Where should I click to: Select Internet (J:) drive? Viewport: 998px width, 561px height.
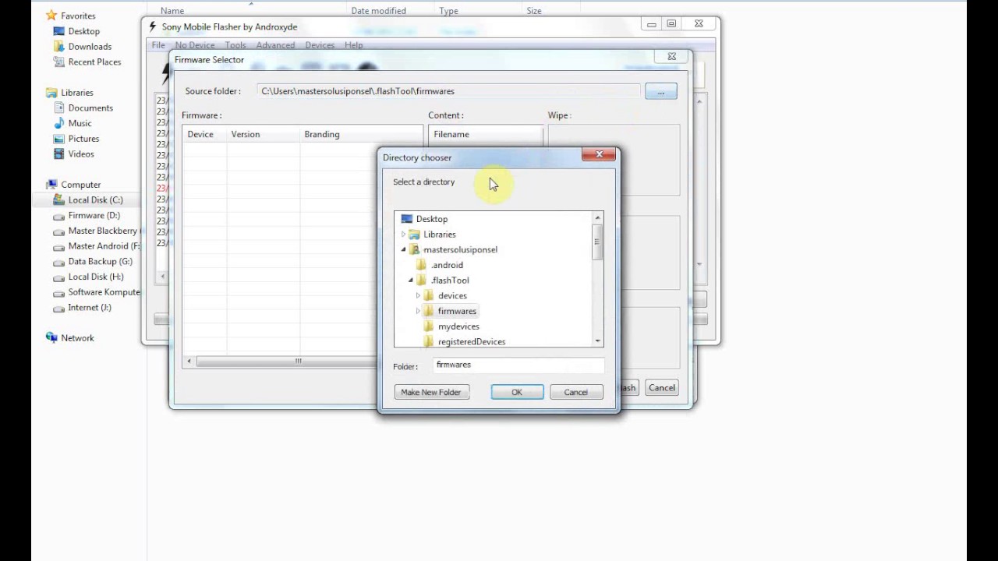[x=90, y=307]
